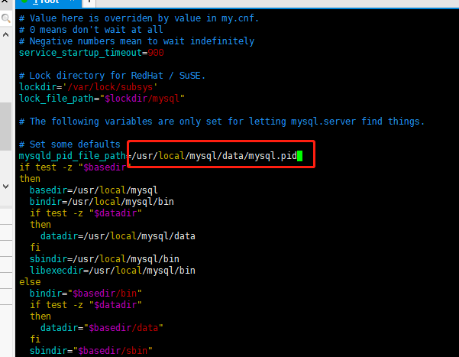Click the path /usr/local/mysql/data/mysql.pid
This screenshot has width=459, height=357.
214,156
